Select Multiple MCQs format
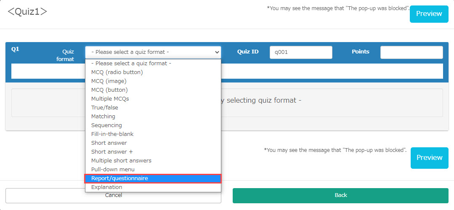454x210 pixels. (x=110, y=99)
